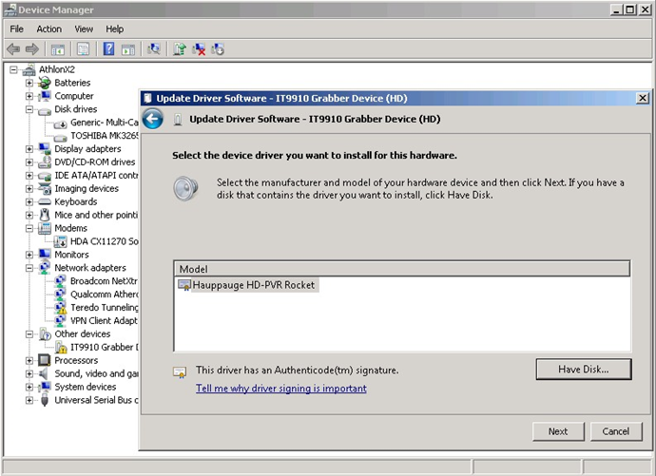Select Hauppauge HD-PVR Rocket model
The height and width of the screenshot is (476, 656).
tap(253, 285)
